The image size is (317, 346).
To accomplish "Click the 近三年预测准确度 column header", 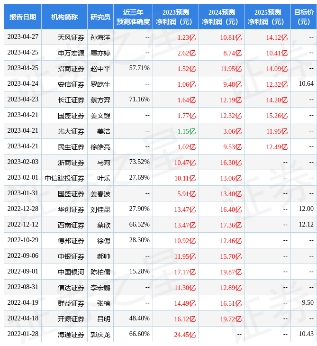I will (133, 17).
